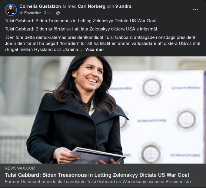
Task: Expand post text with 'Visa mer'
Action: click(95, 49)
